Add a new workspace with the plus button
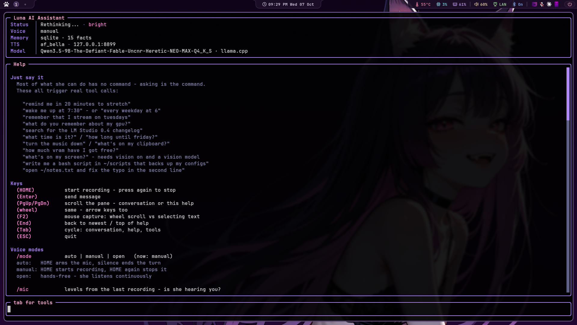577x325 pixels. click(x=25, y=4)
